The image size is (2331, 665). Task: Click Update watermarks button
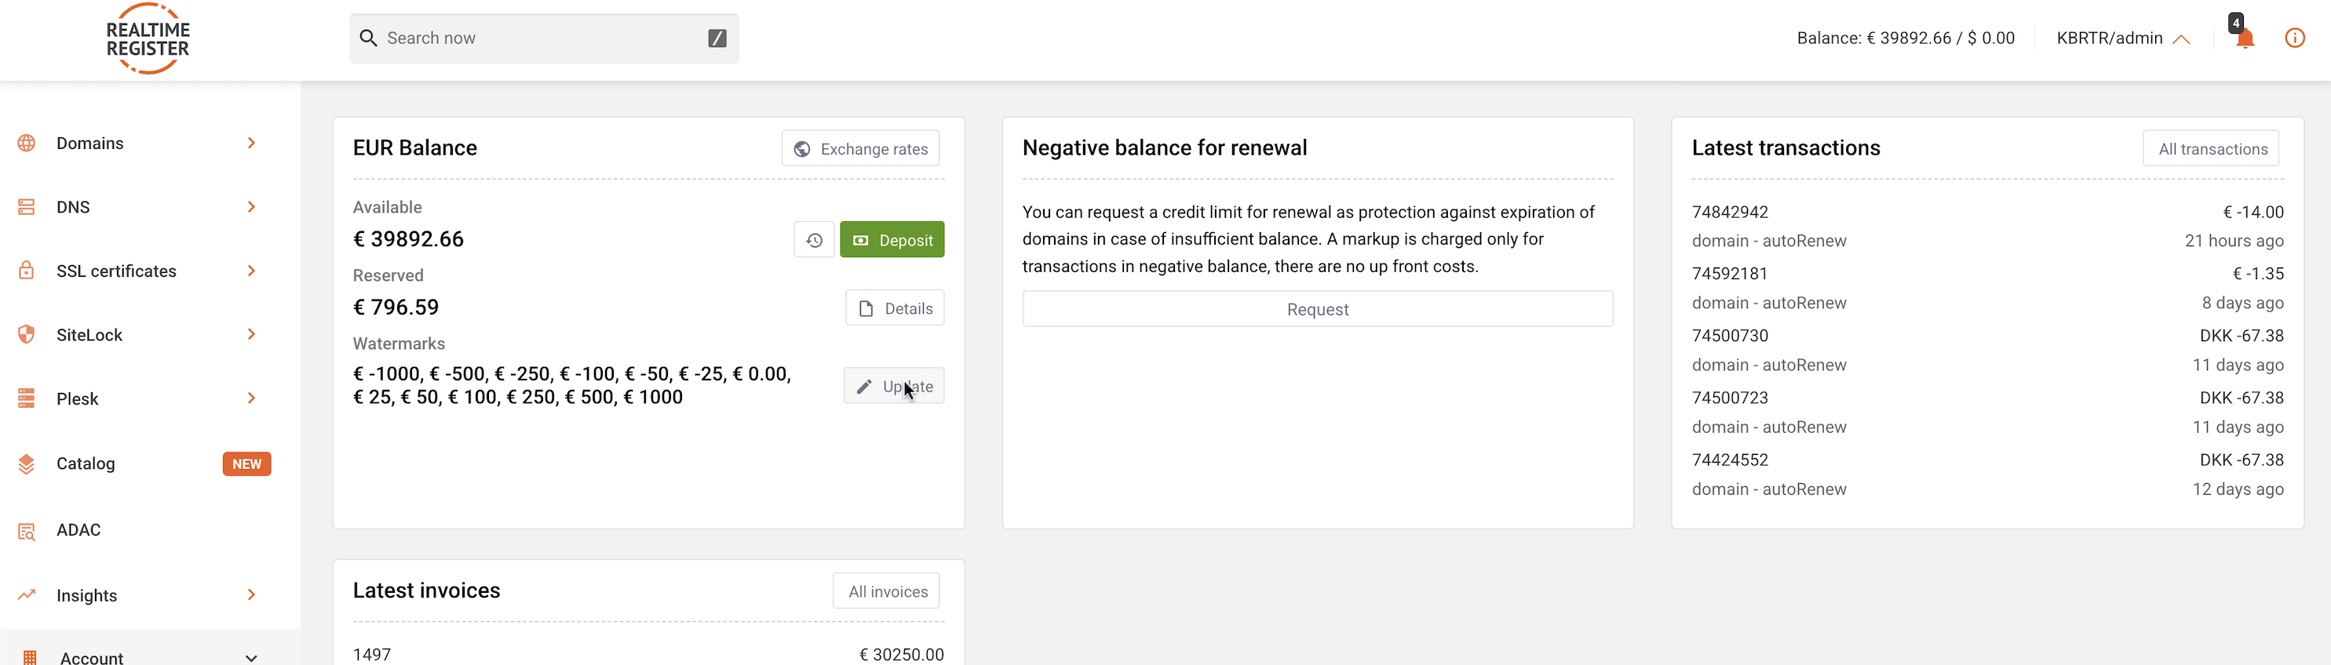[894, 386]
